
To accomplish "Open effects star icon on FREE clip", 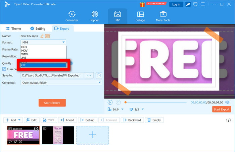I will coord(15,141).
